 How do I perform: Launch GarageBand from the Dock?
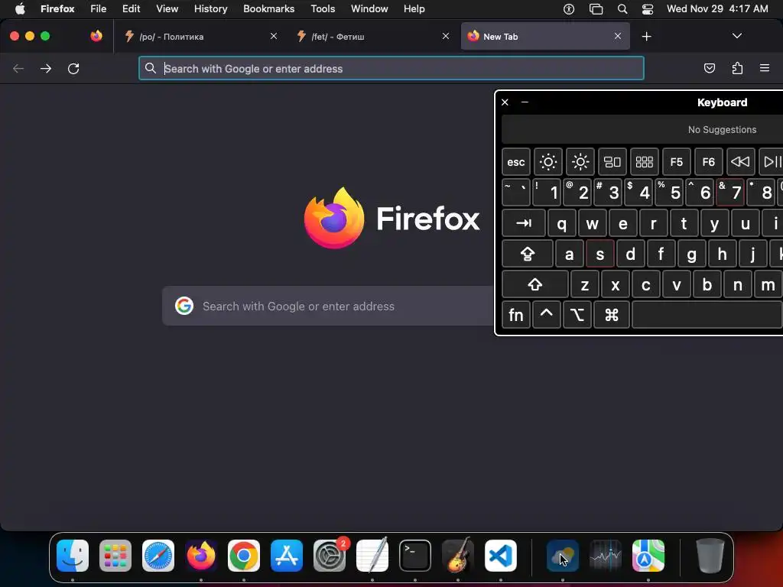coord(458,556)
